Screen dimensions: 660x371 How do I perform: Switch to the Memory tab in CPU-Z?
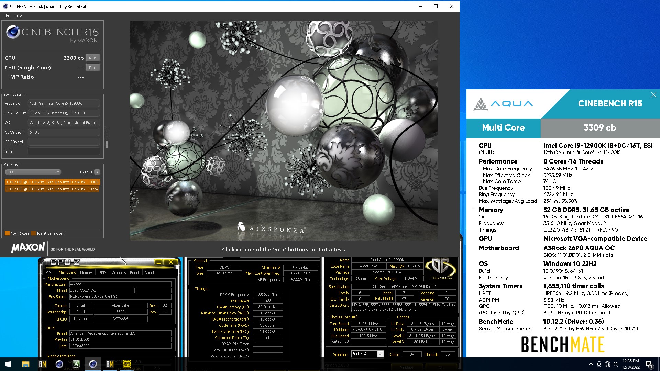[x=87, y=273]
